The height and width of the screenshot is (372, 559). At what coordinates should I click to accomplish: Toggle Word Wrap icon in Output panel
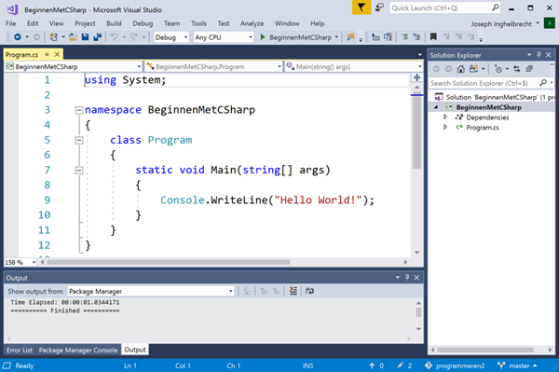click(x=310, y=291)
